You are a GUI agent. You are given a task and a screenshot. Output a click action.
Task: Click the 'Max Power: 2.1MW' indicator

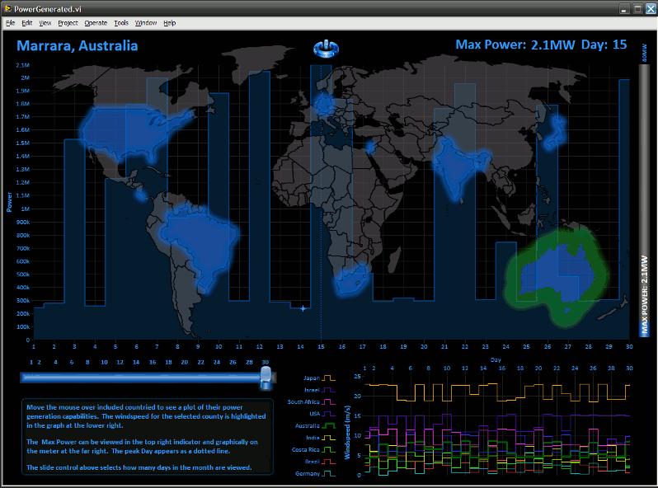coord(515,45)
